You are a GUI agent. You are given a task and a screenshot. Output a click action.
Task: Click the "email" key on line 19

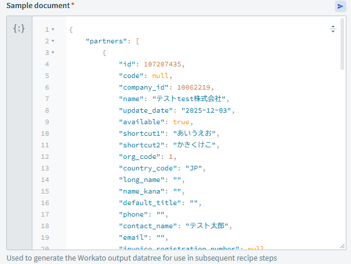pyautogui.click(x=134, y=237)
